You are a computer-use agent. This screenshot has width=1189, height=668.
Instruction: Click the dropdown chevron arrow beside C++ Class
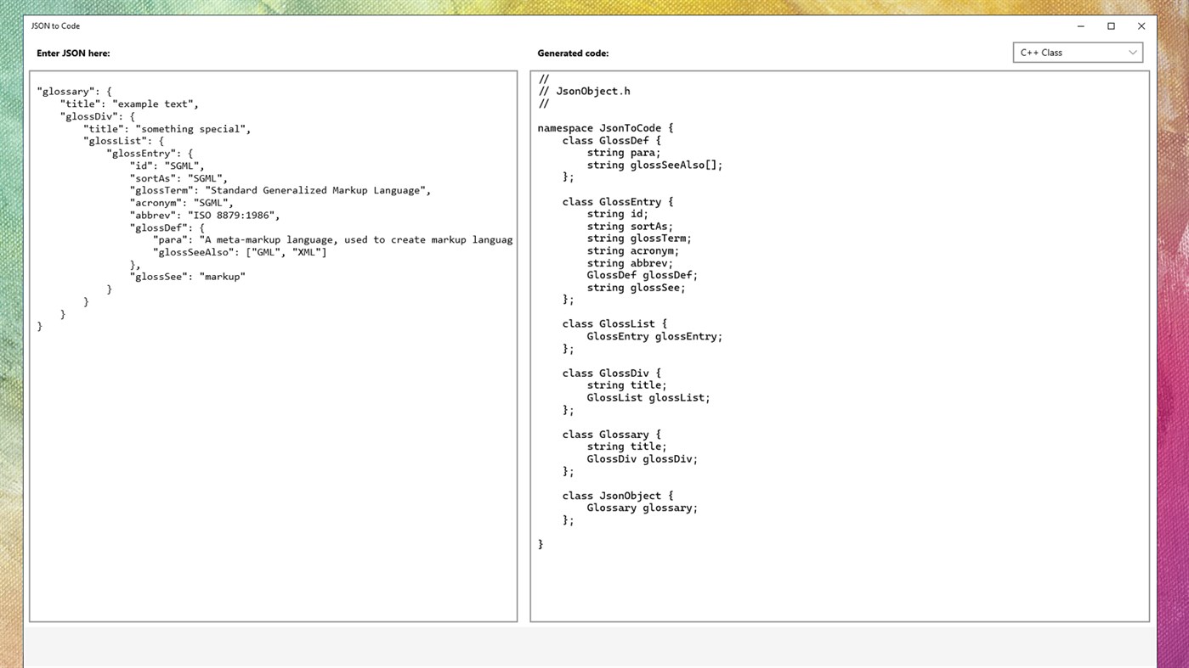pyautogui.click(x=1132, y=53)
